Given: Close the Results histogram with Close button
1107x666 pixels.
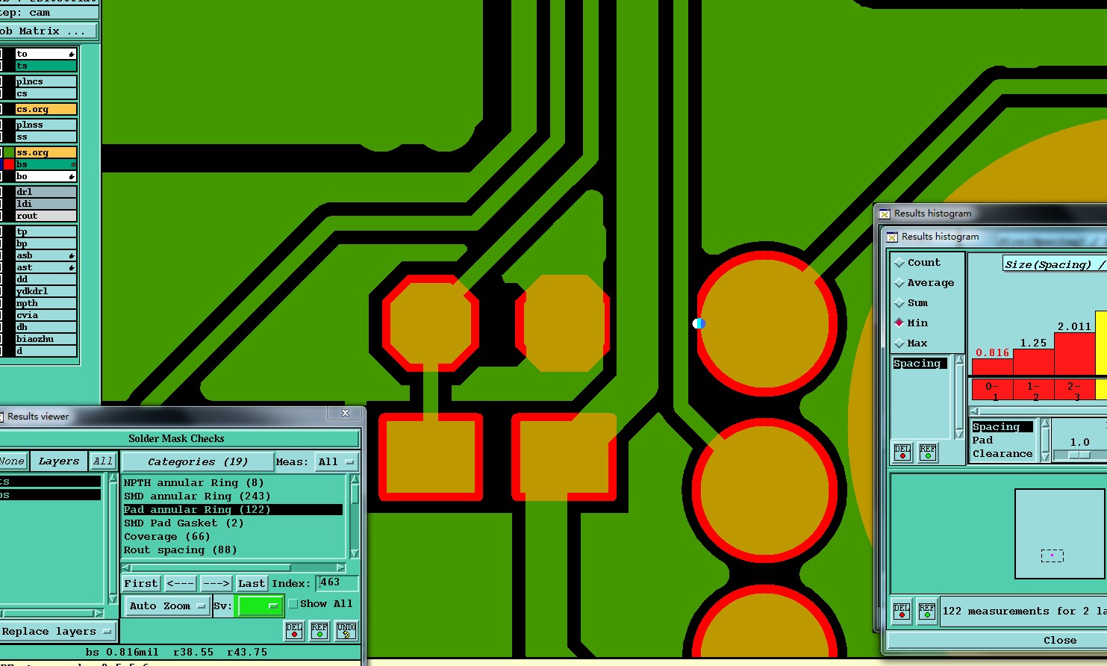Looking at the screenshot, I should click(1060, 641).
